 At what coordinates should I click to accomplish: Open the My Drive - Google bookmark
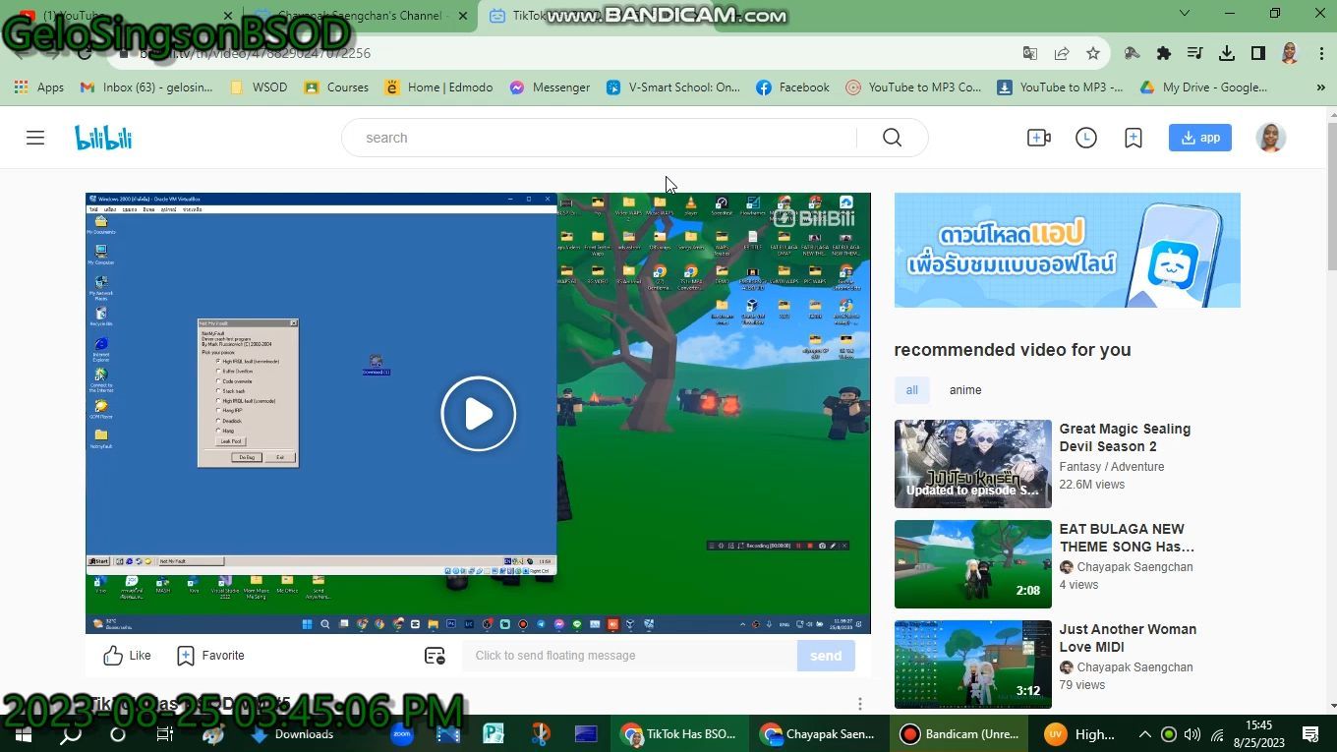point(1202,87)
